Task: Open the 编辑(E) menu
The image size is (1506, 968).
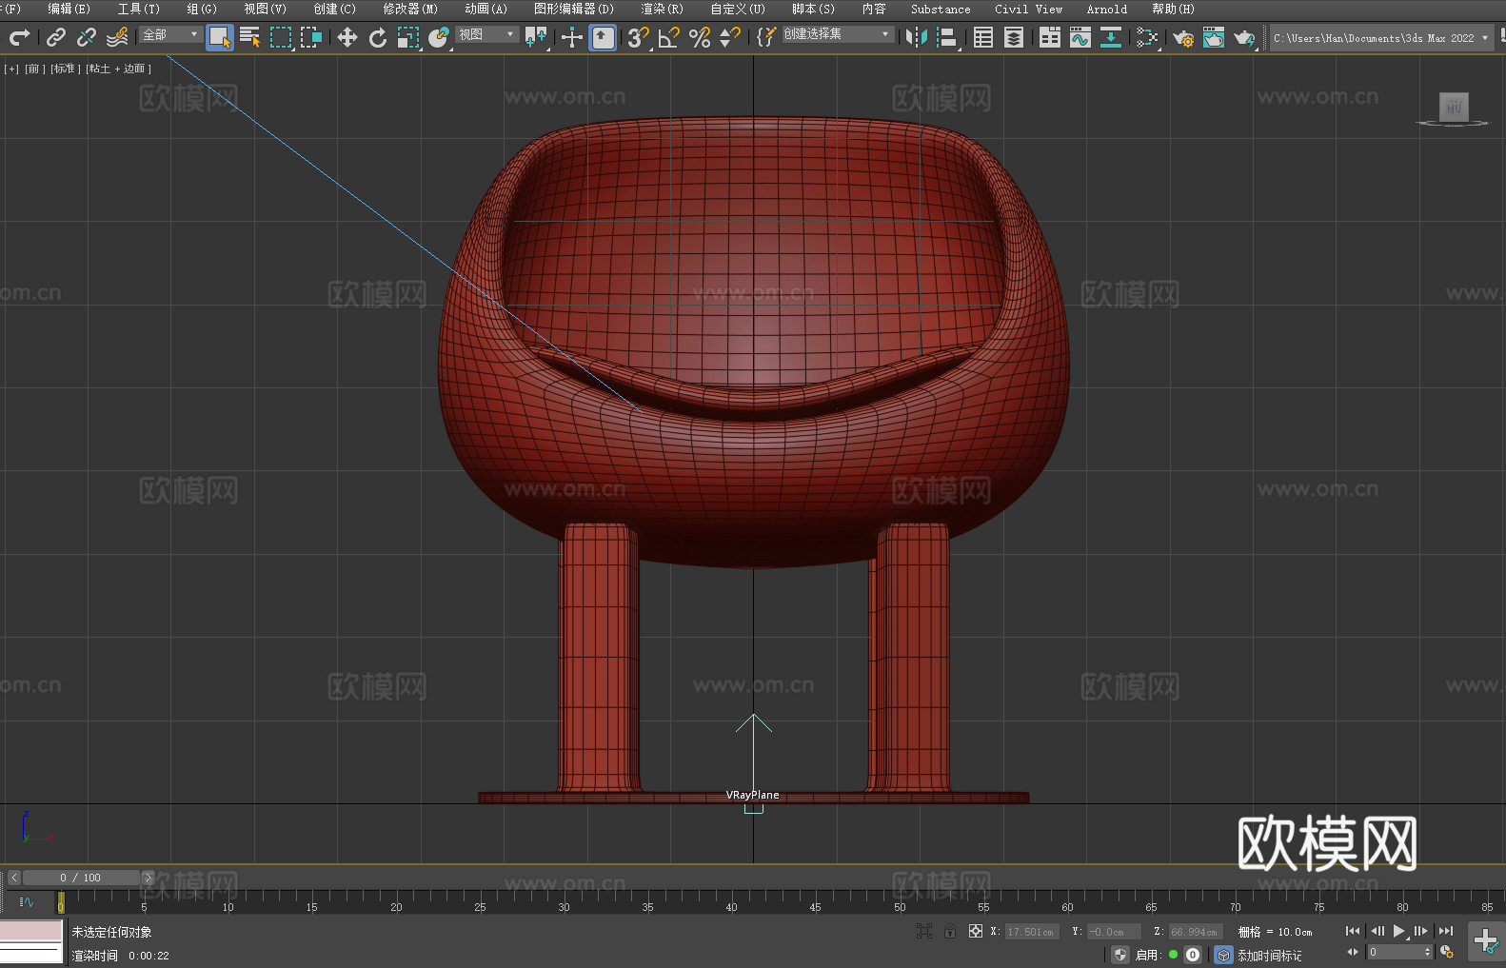Action: [x=69, y=9]
